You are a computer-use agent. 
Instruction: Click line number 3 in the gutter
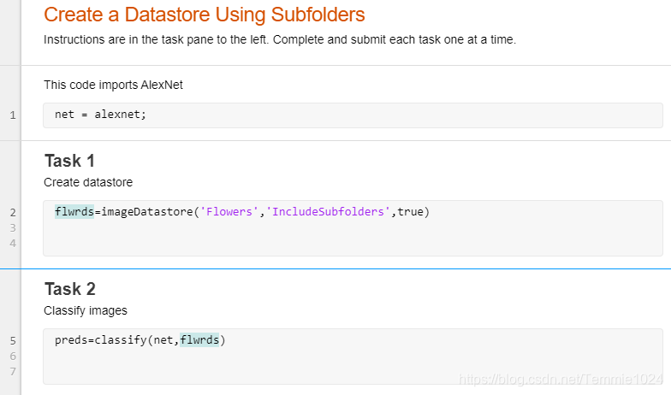[x=13, y=227]
